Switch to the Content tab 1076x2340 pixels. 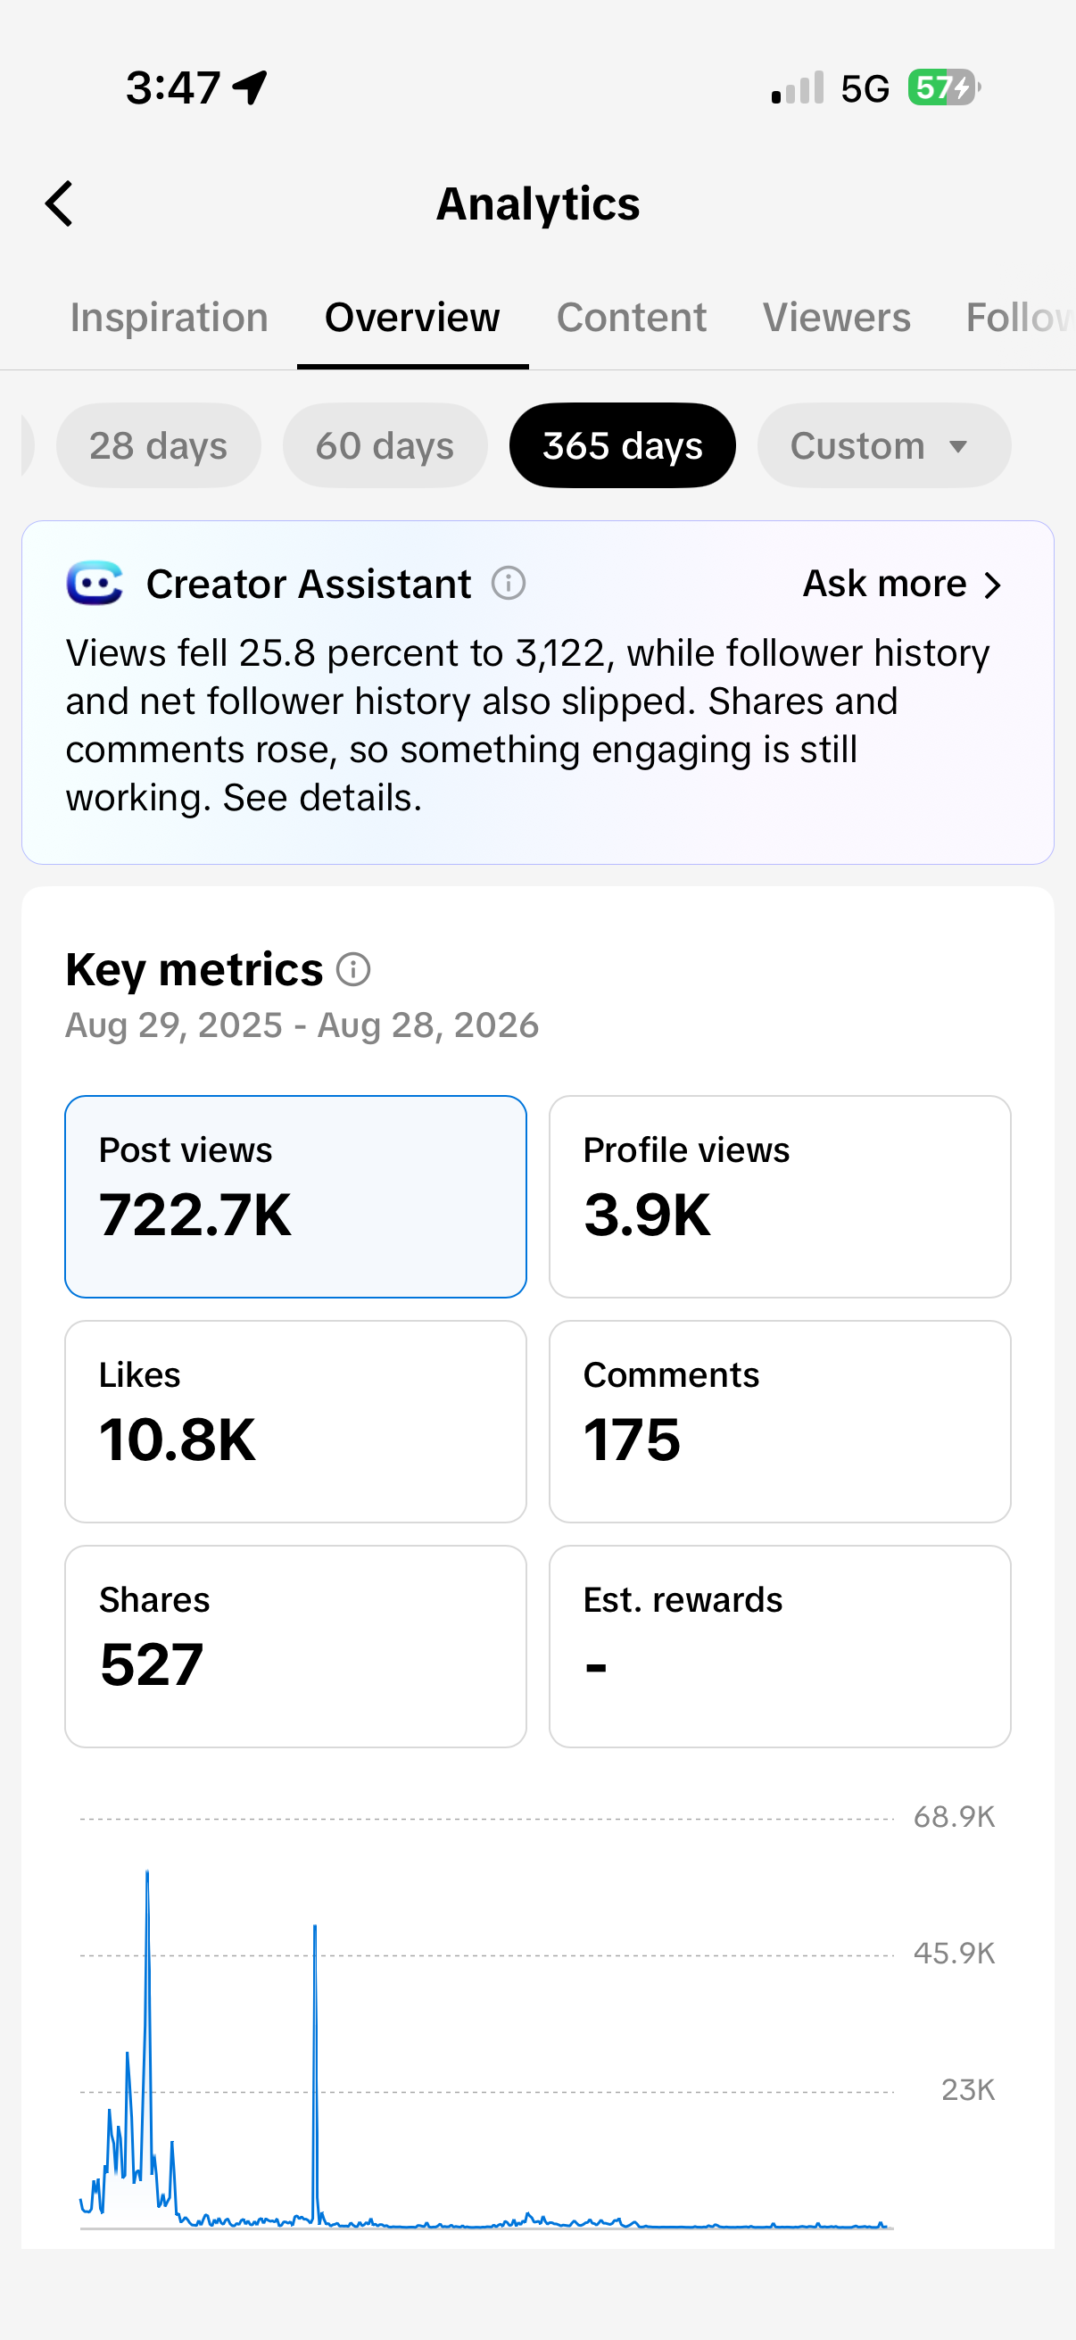[631, 318]
